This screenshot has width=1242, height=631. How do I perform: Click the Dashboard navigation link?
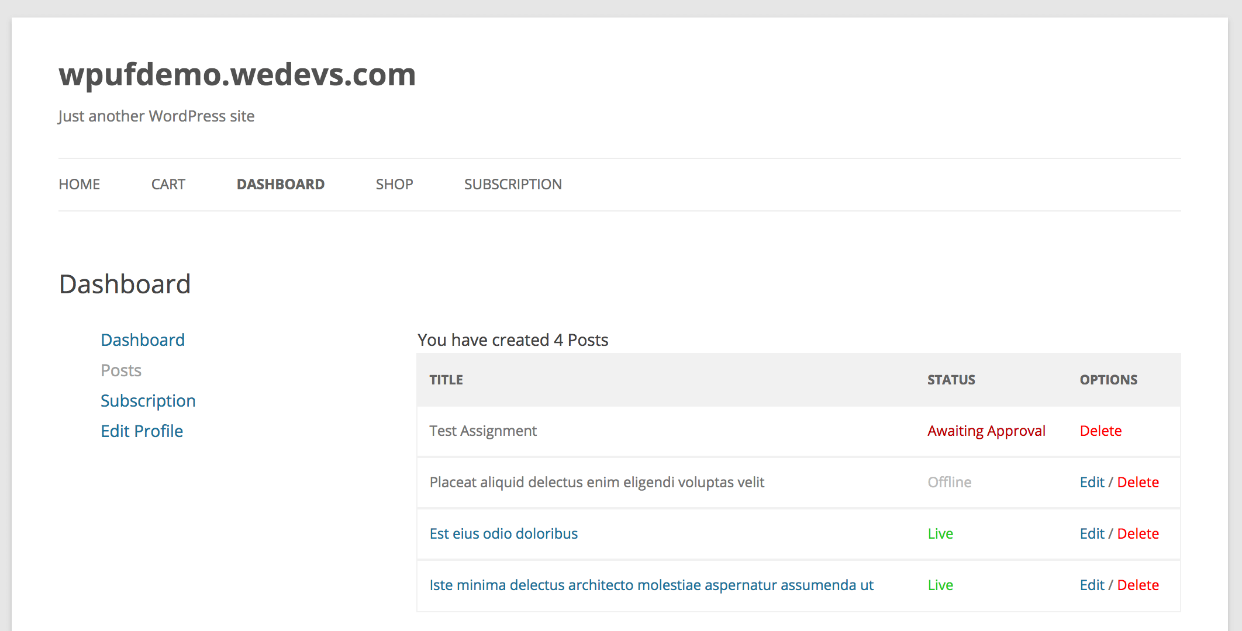coord(280,183)
